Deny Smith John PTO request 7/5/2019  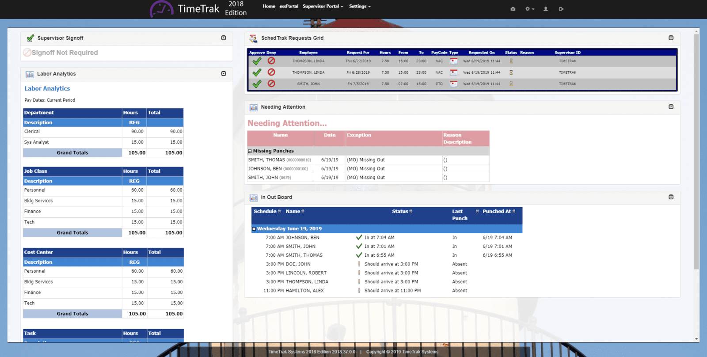pos(271,84)
